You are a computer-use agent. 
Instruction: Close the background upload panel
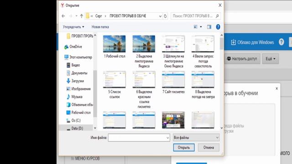(277, 88)
